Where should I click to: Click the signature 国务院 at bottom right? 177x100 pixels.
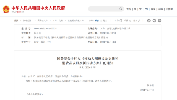150,85
